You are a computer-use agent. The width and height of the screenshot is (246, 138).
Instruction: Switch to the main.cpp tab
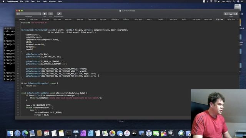tap(22, 20)
